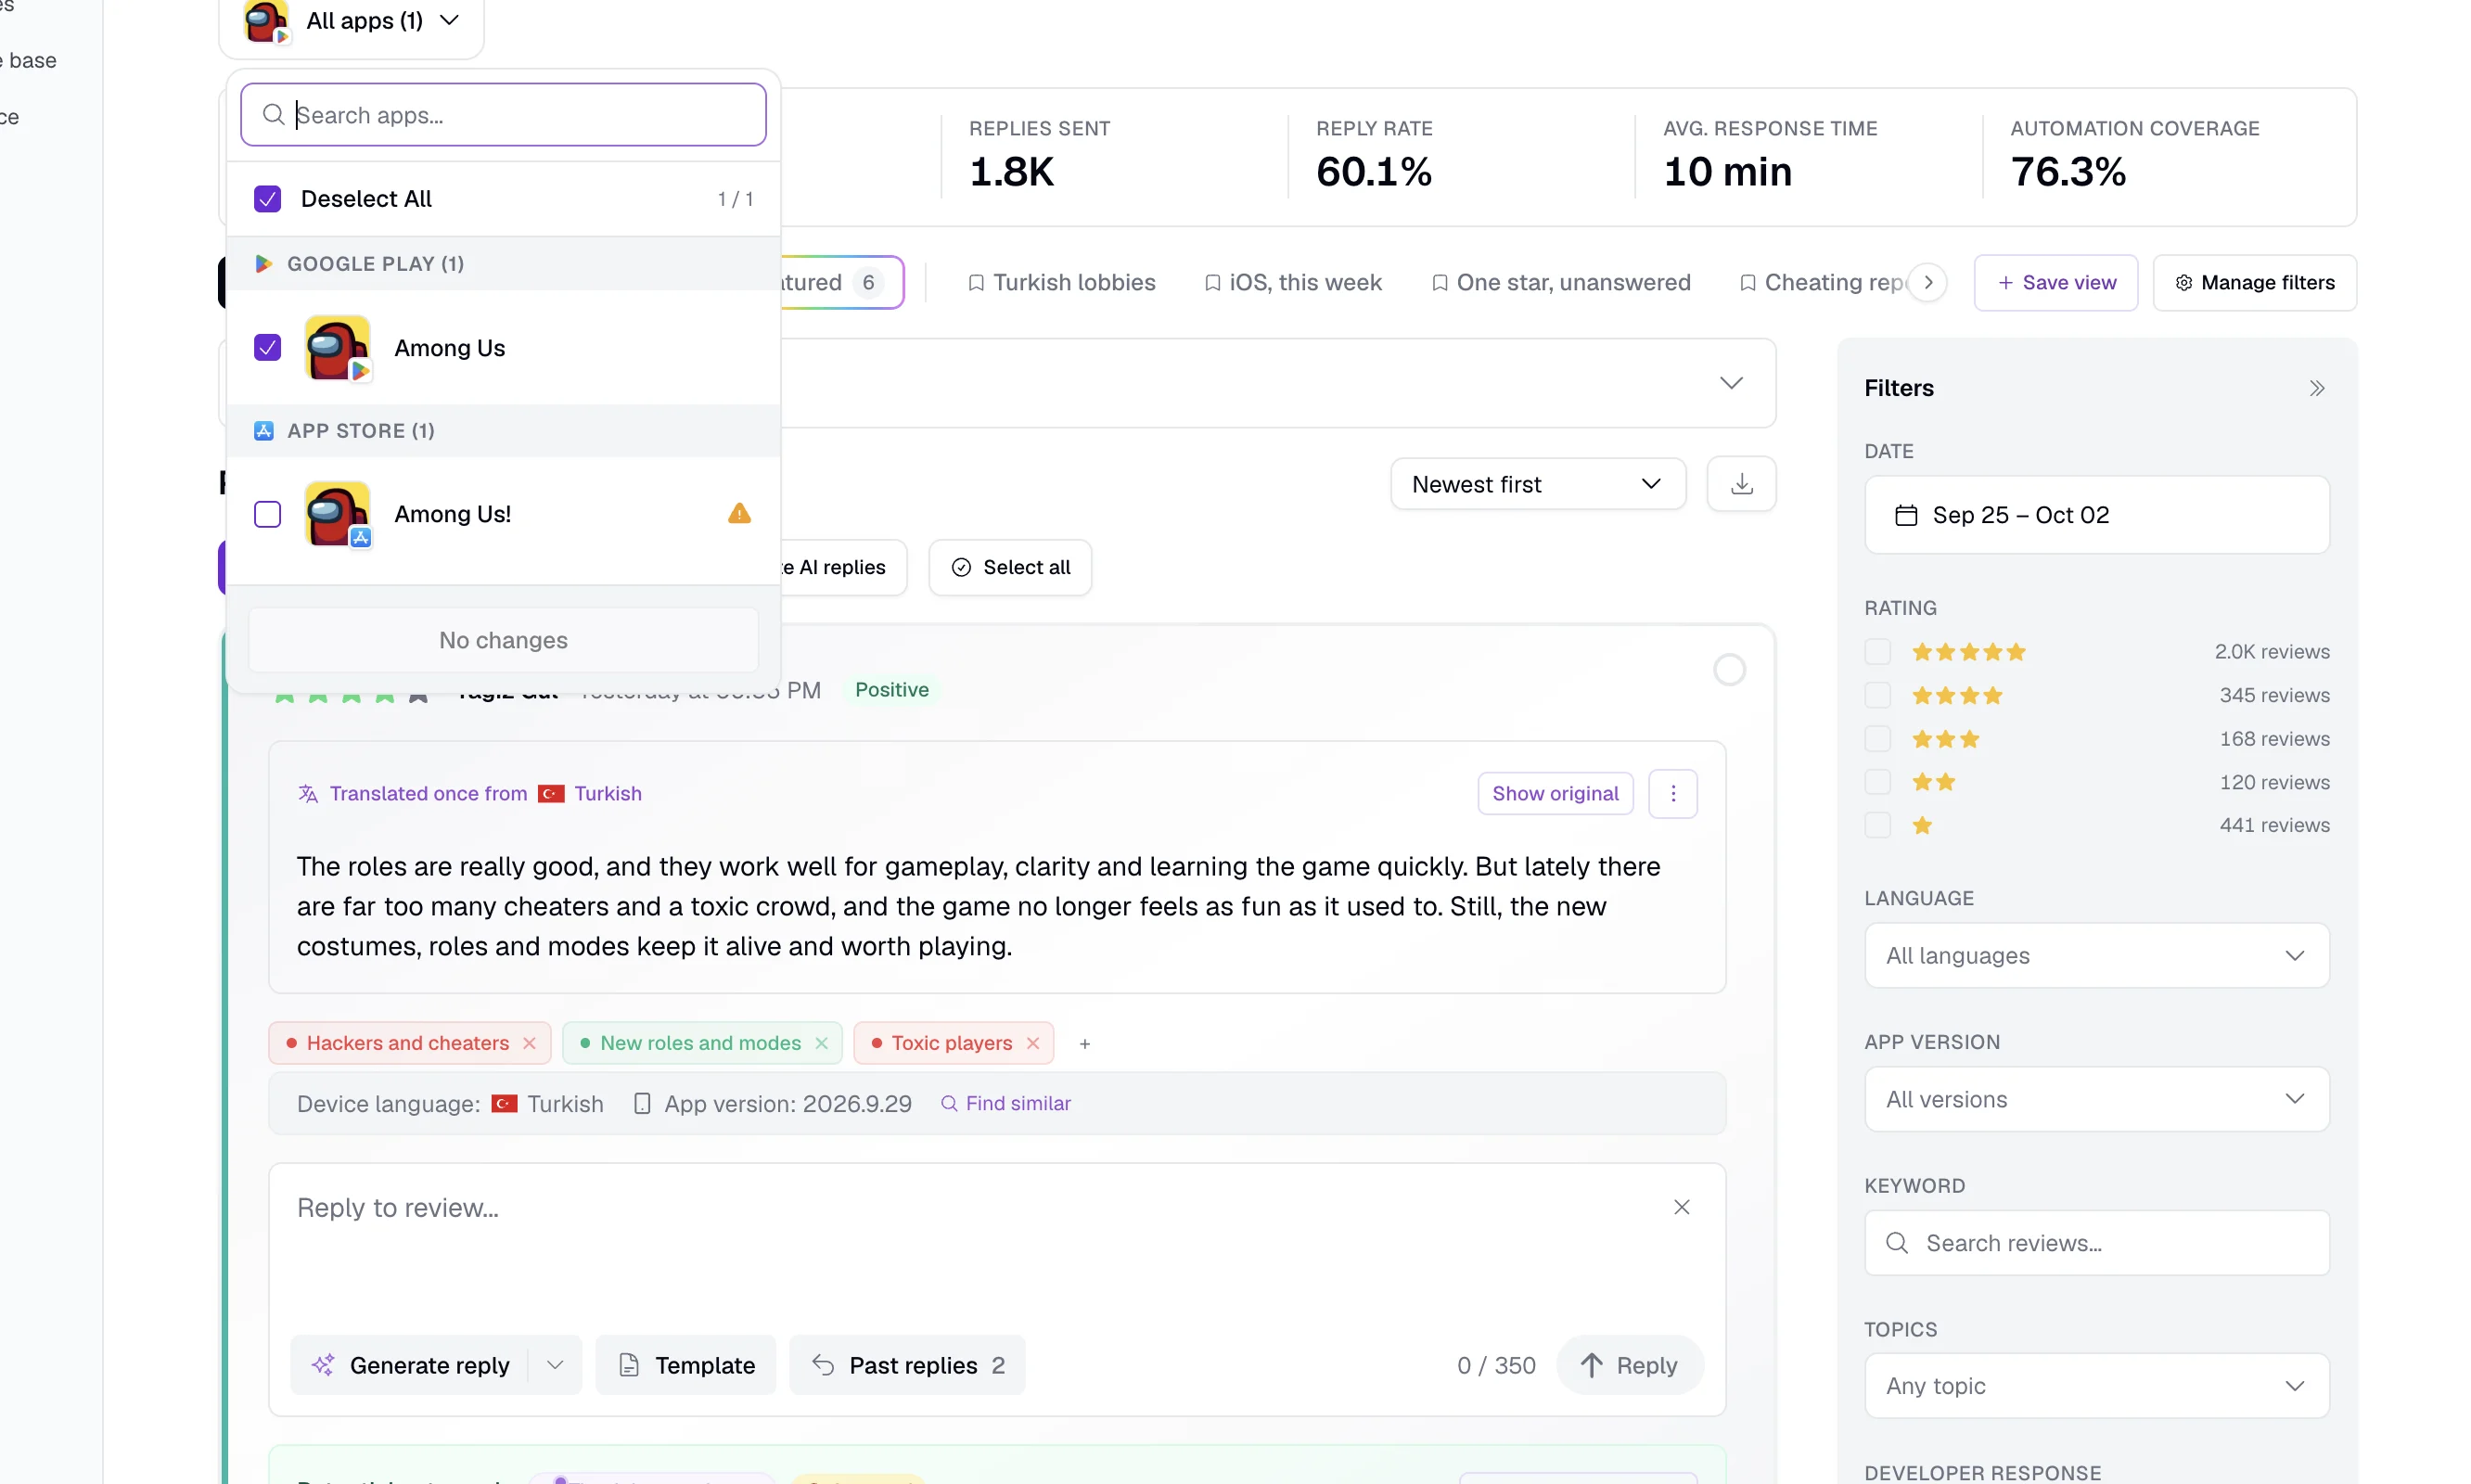This screenshot has width=2471, height=1484.
Task: Filter by two-star rating checkbox
Action: pos(1877,782)
